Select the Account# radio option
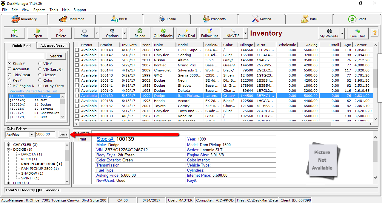382x203 pixels. [10, 69]
